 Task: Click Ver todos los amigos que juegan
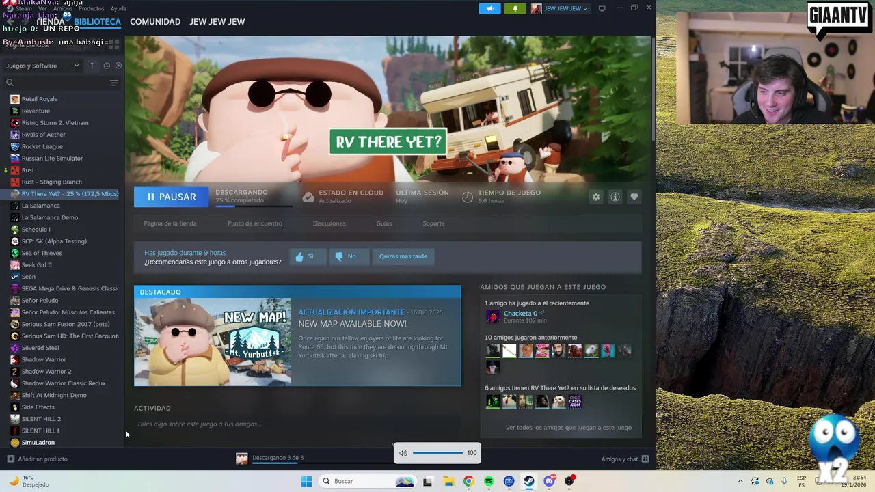(x=568, y=428)
